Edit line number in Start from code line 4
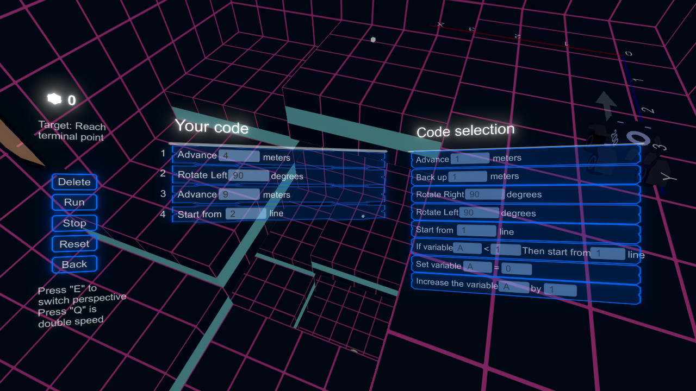 246,213
